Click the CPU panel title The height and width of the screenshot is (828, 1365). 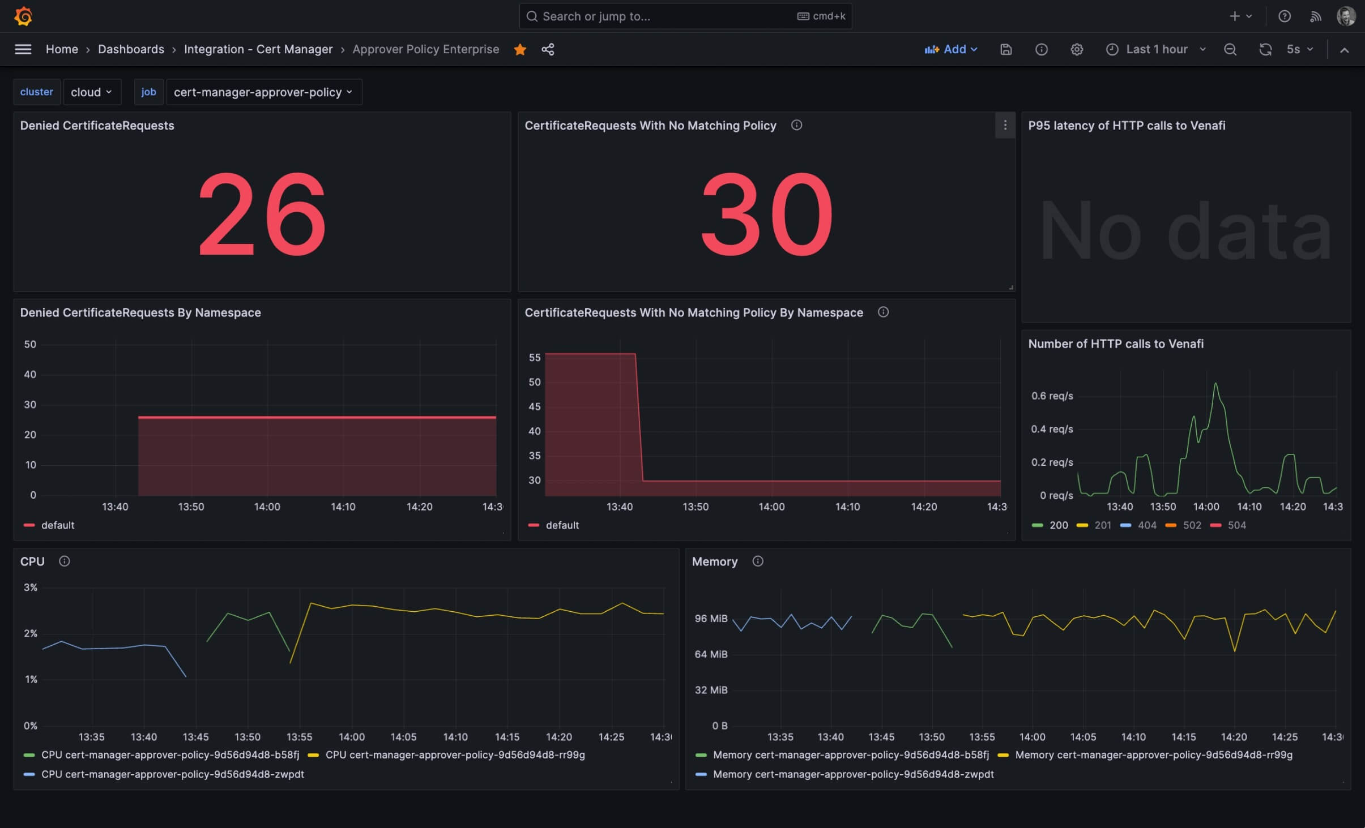coord(32,561)
